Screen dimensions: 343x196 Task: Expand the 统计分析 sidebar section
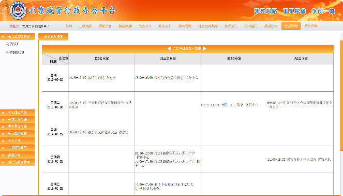coord(17,155)
